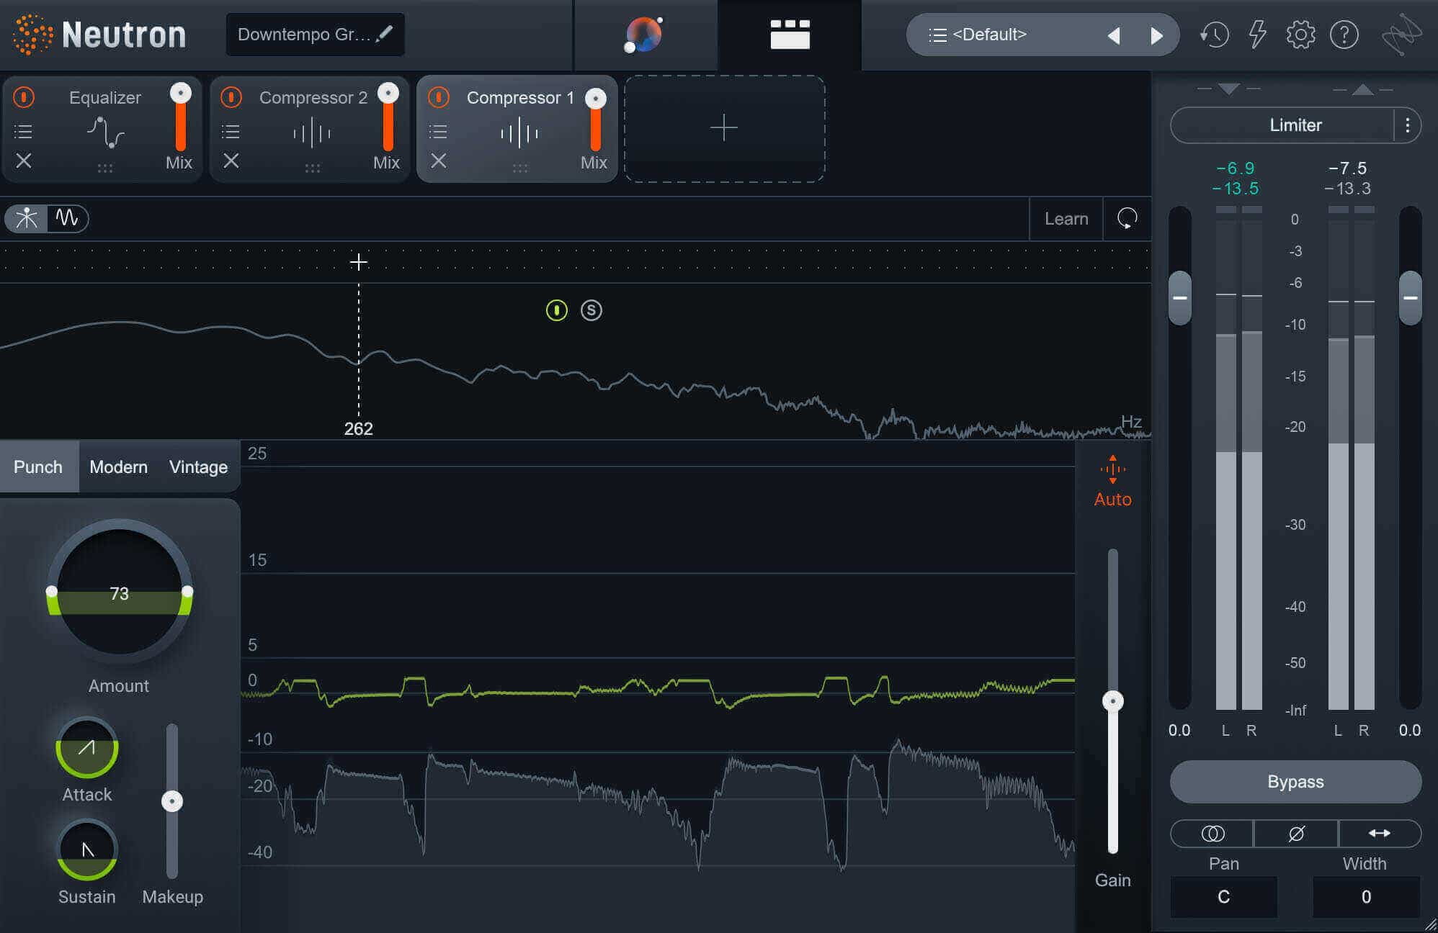Toggle the Compressor 1 power button

point(439,97)
